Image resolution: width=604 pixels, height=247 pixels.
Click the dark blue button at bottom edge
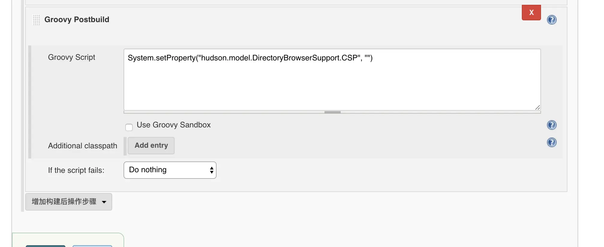point(46,246)
